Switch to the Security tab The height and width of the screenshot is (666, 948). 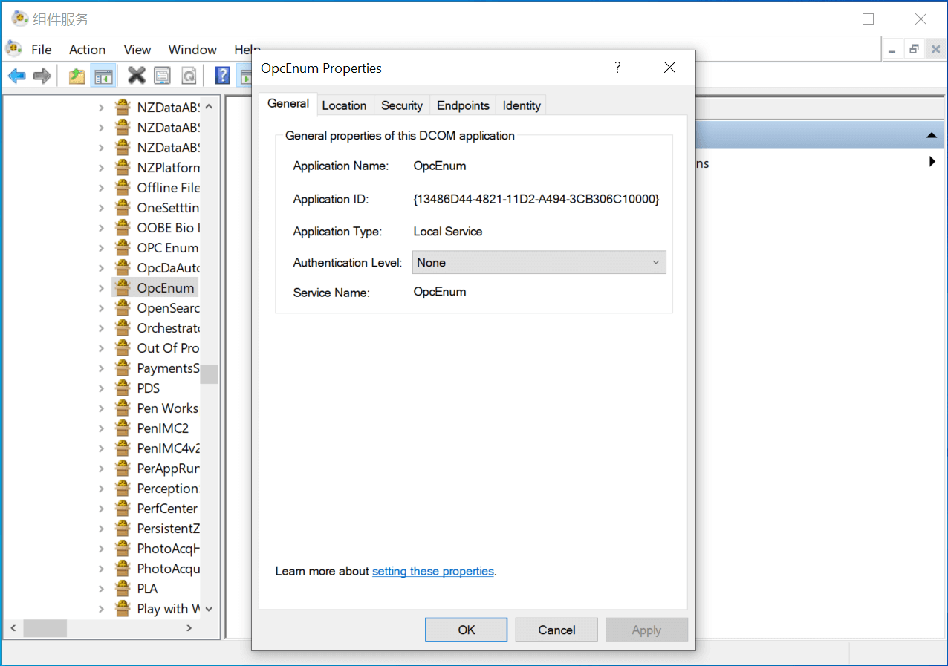(x=401, y=105)
